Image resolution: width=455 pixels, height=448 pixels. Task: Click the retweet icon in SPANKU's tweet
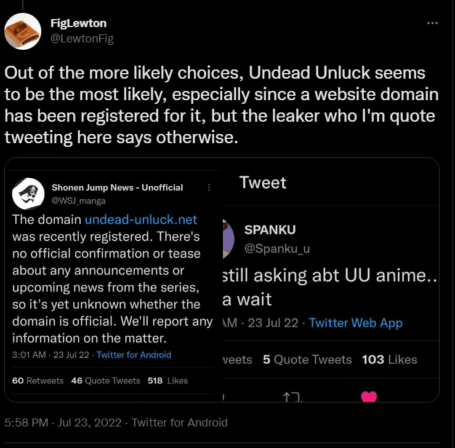[292, 398]
